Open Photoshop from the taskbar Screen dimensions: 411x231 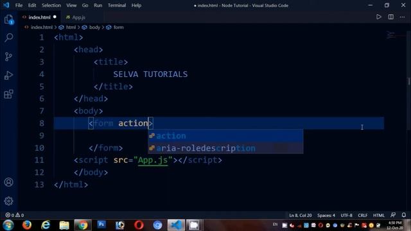coord(101,225)
